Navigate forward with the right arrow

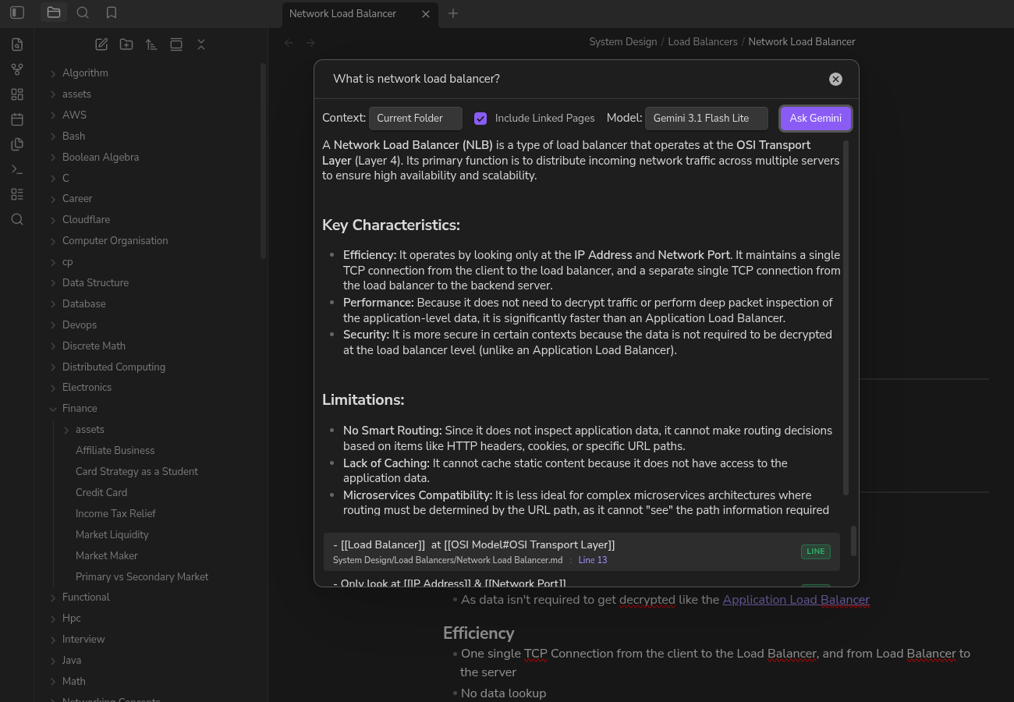310,43
